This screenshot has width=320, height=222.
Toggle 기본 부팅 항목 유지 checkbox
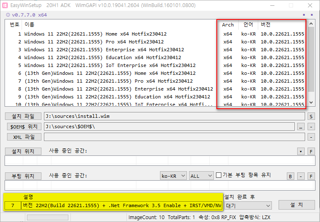coord(218,175)
